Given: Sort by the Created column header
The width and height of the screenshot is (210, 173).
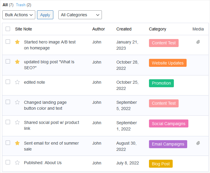Looking at the screenshot, I should click(124, 29).
